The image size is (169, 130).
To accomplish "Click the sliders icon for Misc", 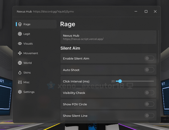I will [x=20, y=82].
